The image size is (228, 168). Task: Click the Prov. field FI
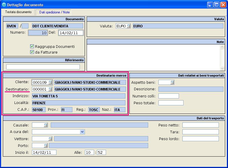coord(67,110)
